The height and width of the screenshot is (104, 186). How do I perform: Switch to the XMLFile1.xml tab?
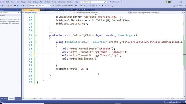(45, 10)
